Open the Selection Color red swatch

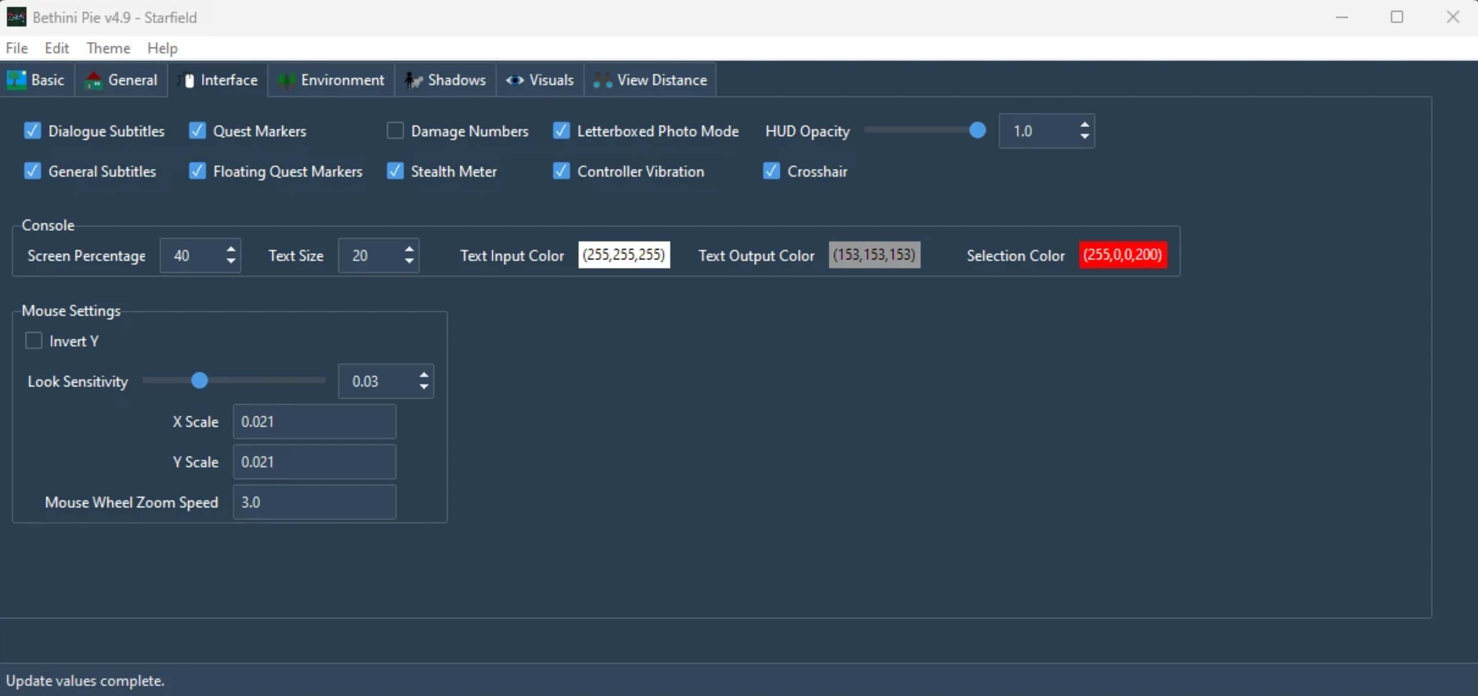point(1122,255)
